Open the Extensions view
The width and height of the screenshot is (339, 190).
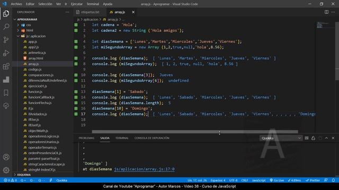6,66
